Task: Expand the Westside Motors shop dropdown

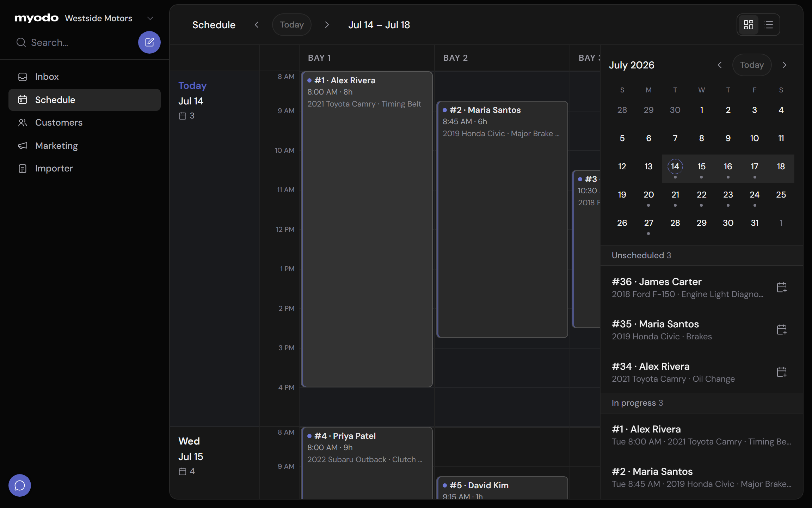Action: [150, 18]
